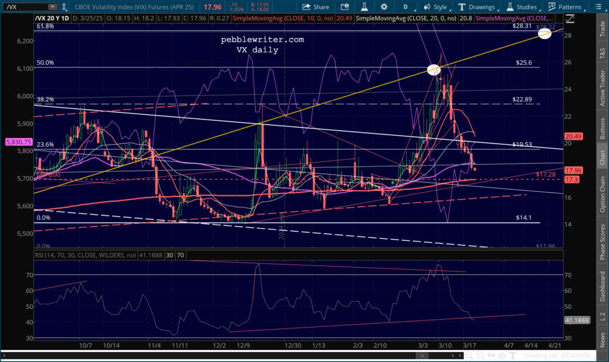Open the Drawings menu
Viewport: 609px width, 362px height.
click(x=478, y=7)
